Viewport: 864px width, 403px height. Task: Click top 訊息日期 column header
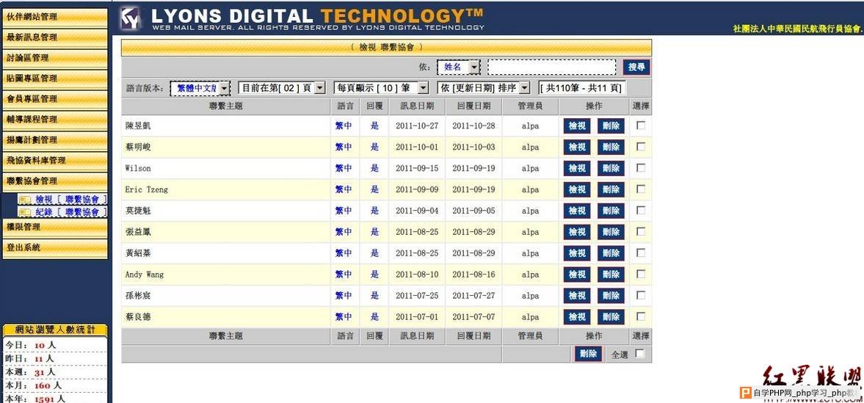point(417,106)
